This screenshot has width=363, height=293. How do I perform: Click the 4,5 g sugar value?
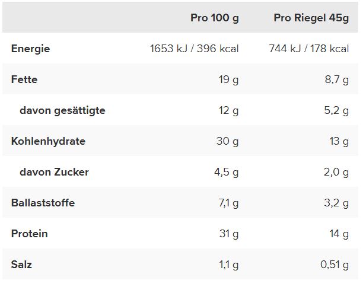click(x=226, y=172)
